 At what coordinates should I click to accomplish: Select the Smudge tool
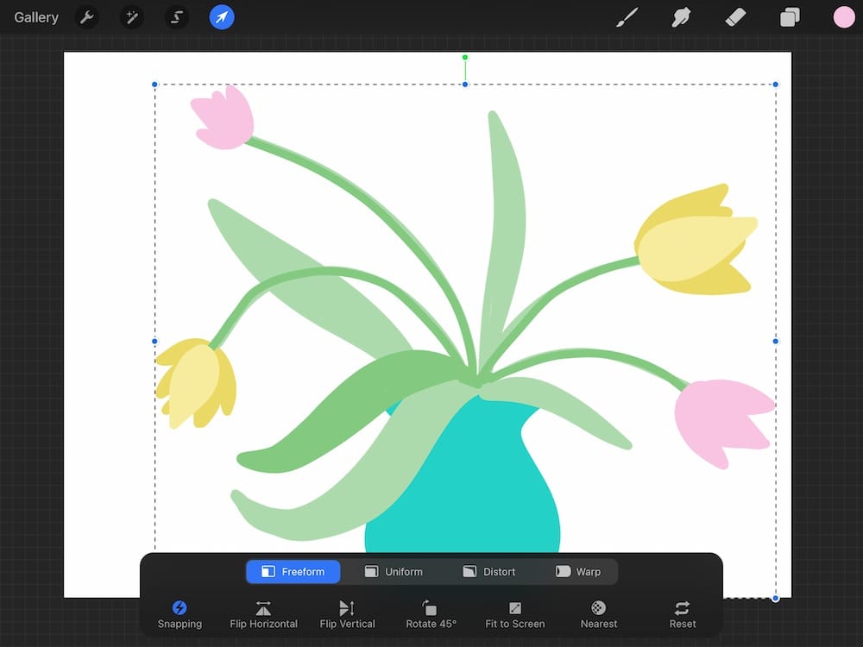click(x=681, y=16)
